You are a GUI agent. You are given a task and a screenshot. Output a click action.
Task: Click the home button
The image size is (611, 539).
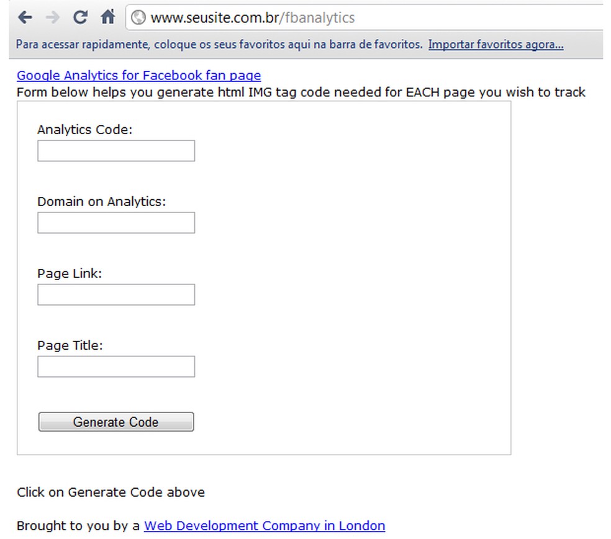click(x=109, y=17)
